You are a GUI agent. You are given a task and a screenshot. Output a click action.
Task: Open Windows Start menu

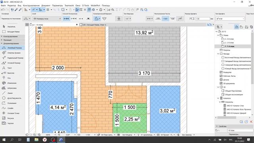pyautogui.click(x=4, y=139)
